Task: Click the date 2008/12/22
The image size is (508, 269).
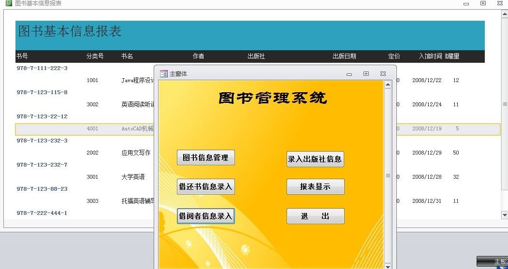Action: point(427,80)
